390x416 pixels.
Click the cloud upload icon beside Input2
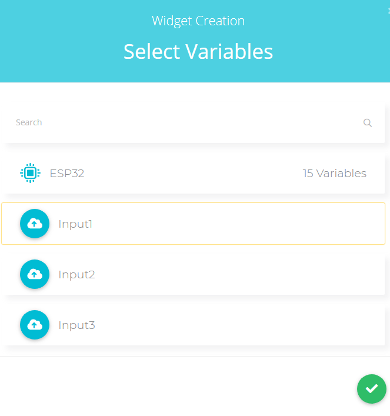(35, 274)
